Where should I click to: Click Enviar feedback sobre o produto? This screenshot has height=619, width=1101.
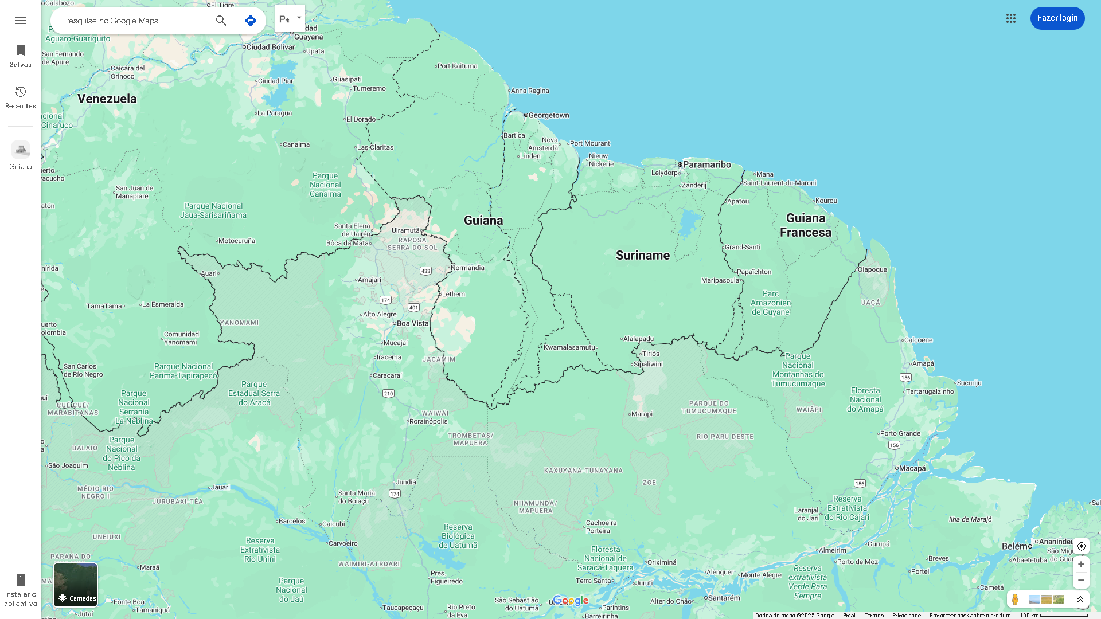[x=970, y=616]
